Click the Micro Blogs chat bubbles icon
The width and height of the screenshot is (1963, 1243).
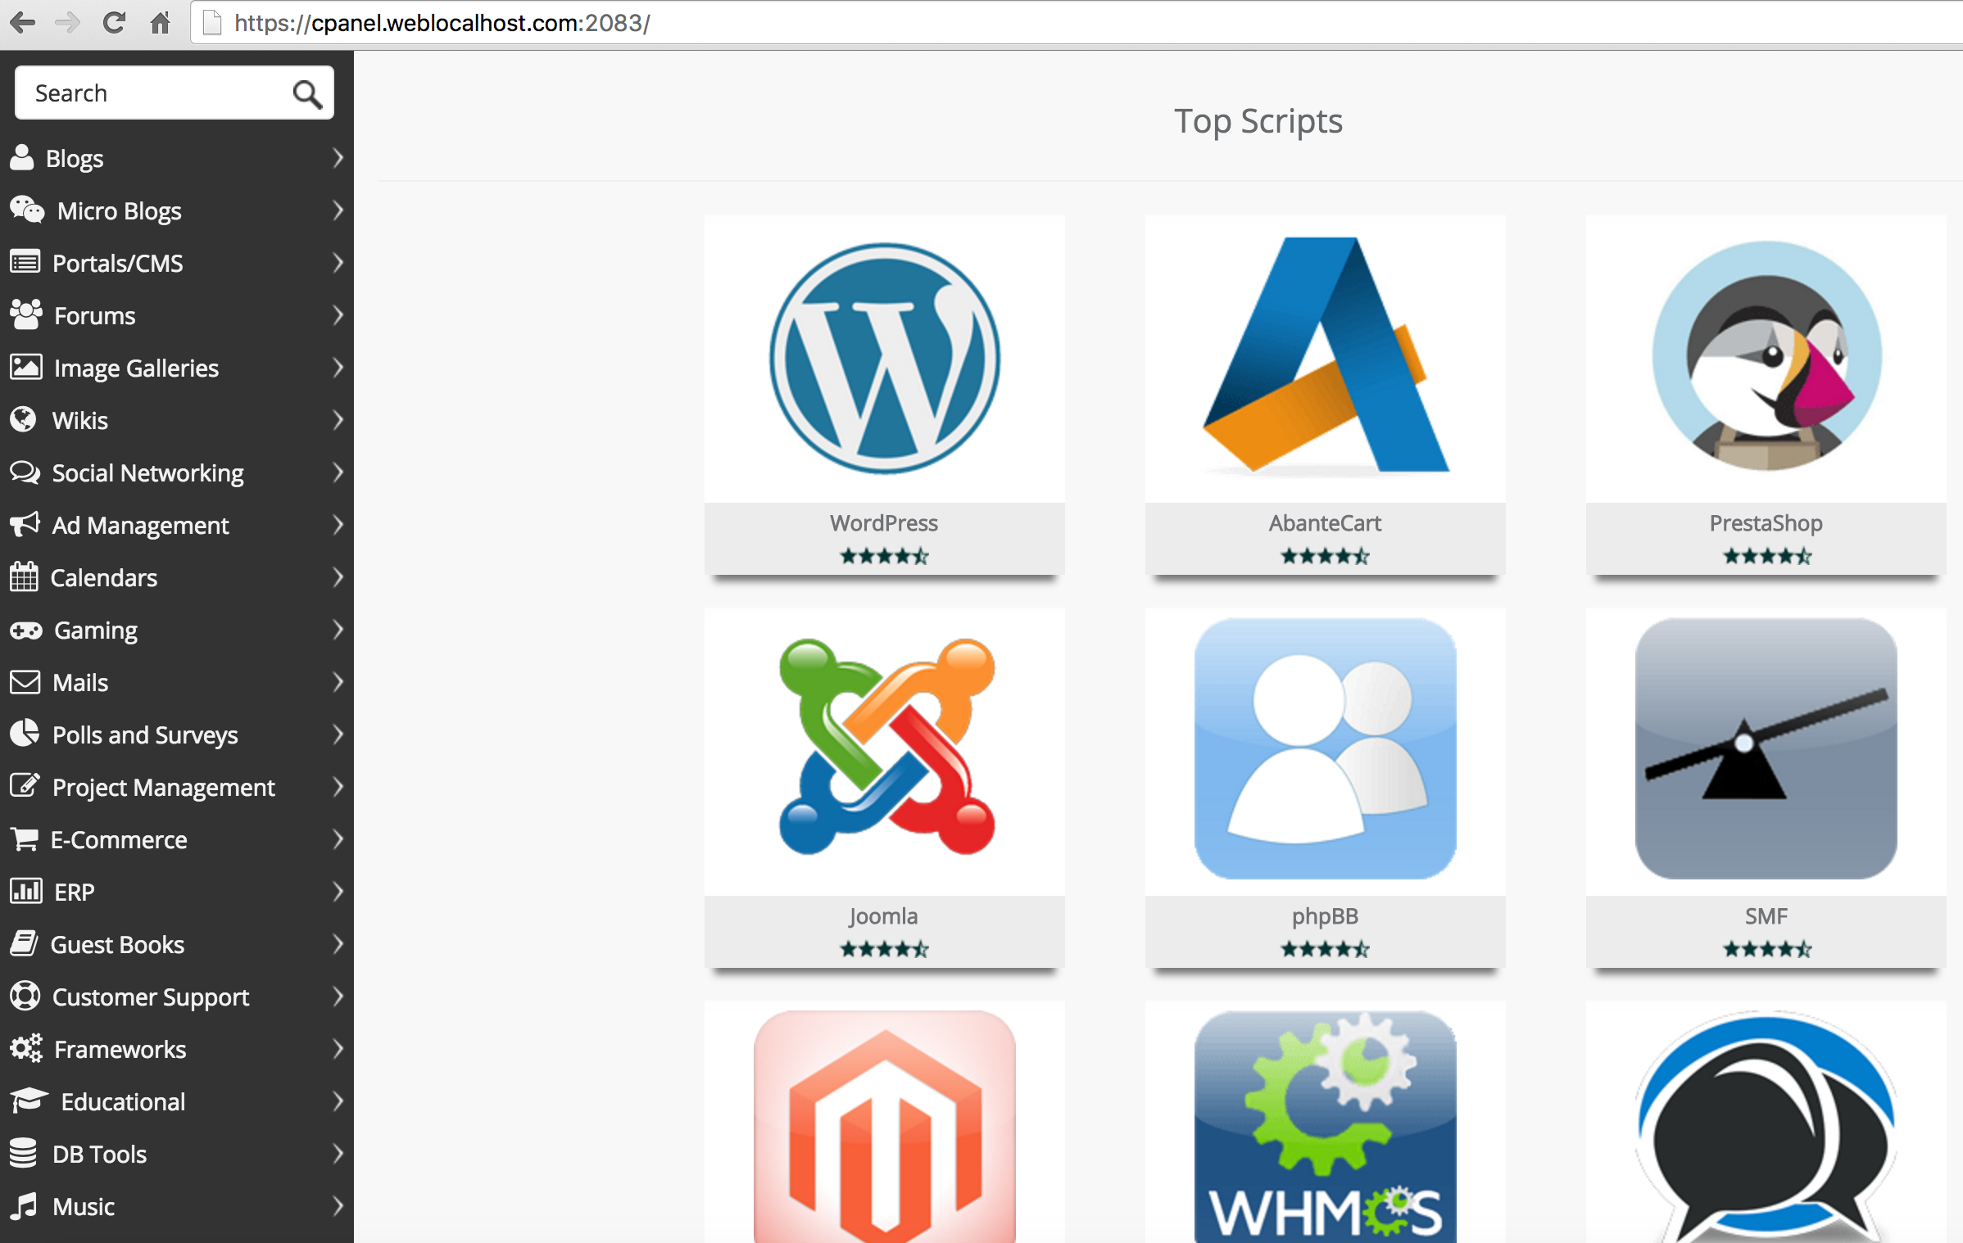(27, 210)
